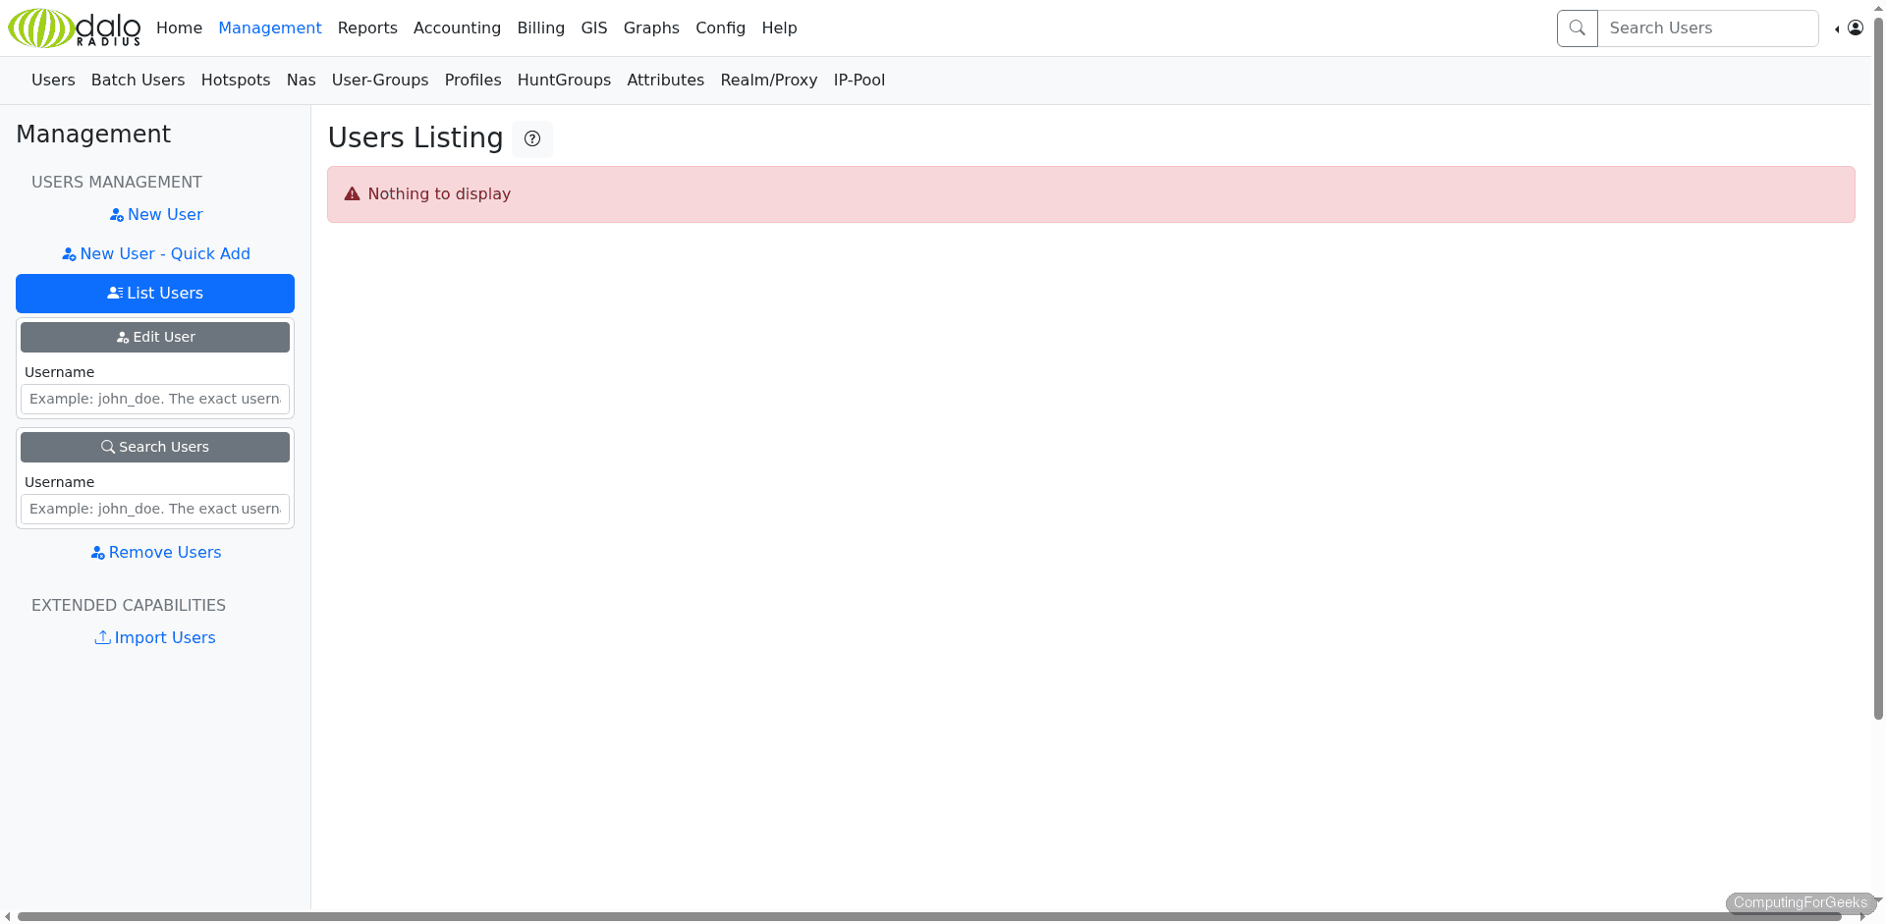Click the Import Users upload icon
This screenshot has height=924, width=1886.
(102, 637)
